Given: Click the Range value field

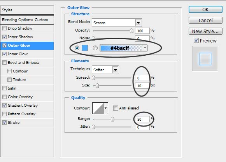Looking at the screenshot, I should (142, 119).
